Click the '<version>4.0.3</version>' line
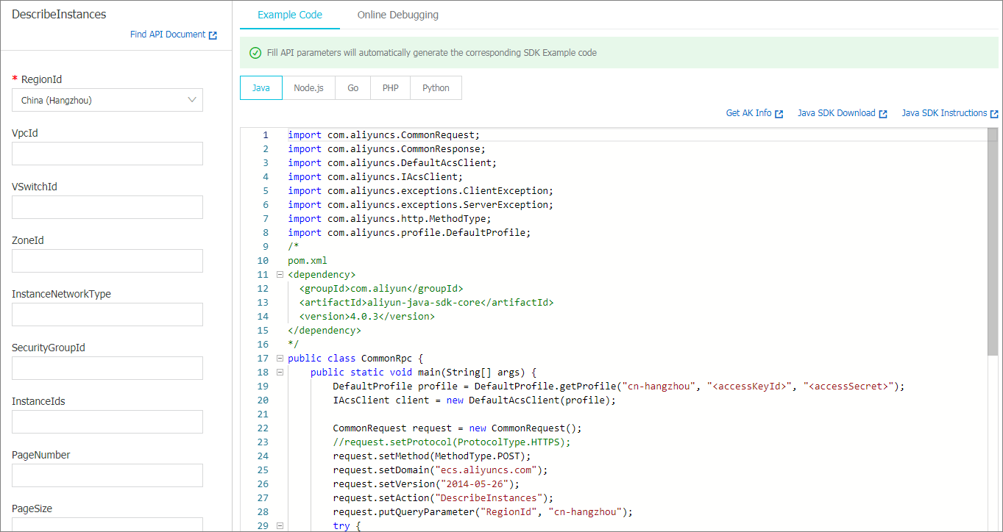This screenshot has width=1003, height=532. pyautogui.click(x=367, y=317)
